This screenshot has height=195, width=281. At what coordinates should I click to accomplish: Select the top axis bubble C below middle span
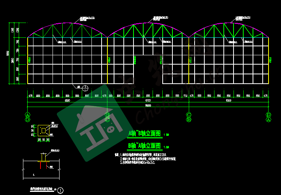coord(189,115)
